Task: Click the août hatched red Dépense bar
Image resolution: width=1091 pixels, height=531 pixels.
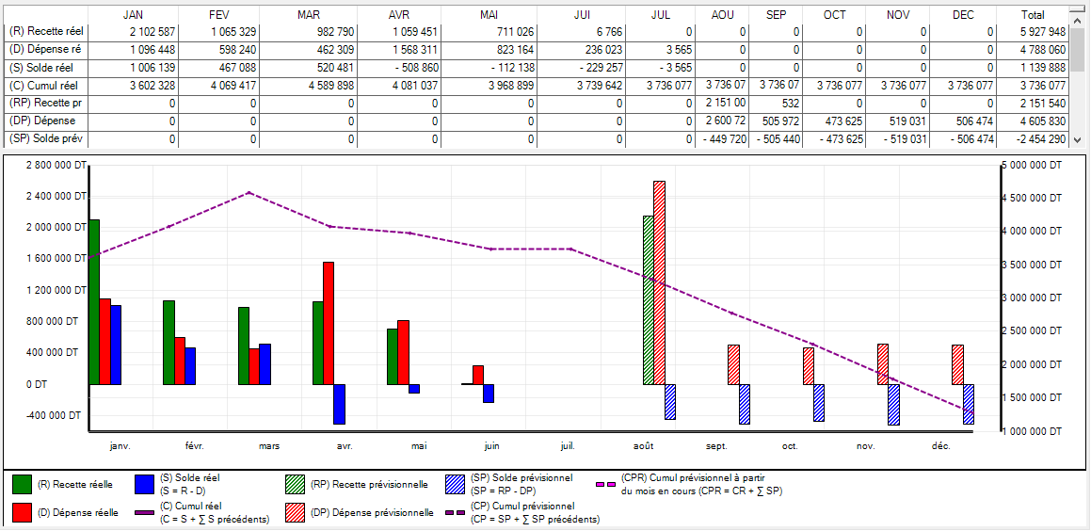Action: coord(659,282)
